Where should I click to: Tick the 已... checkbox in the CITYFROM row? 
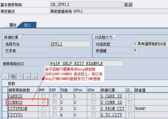pos(130,109)
